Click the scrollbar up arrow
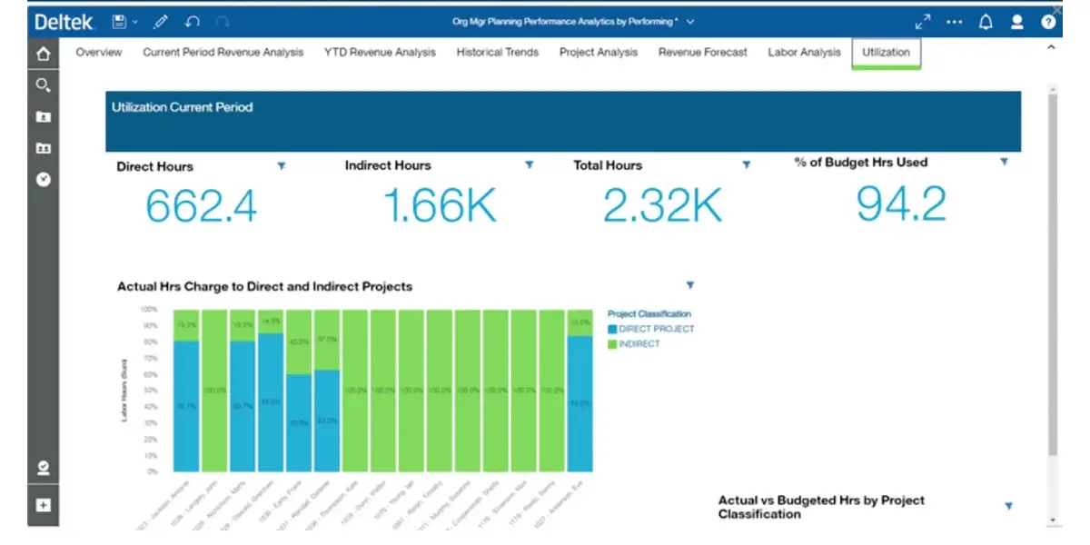 tap(1053, 89)
